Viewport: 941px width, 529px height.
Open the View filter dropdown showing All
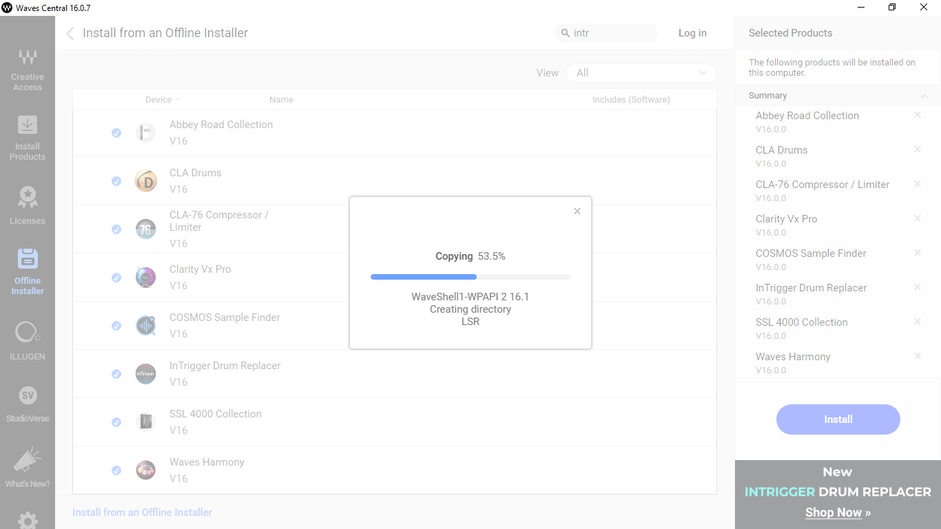(x=641, y=73)
